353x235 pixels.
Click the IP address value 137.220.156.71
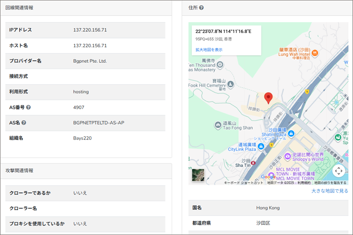pos(90,30)
